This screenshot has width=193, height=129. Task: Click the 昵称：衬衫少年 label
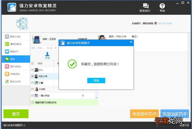[x=118, y=37]
